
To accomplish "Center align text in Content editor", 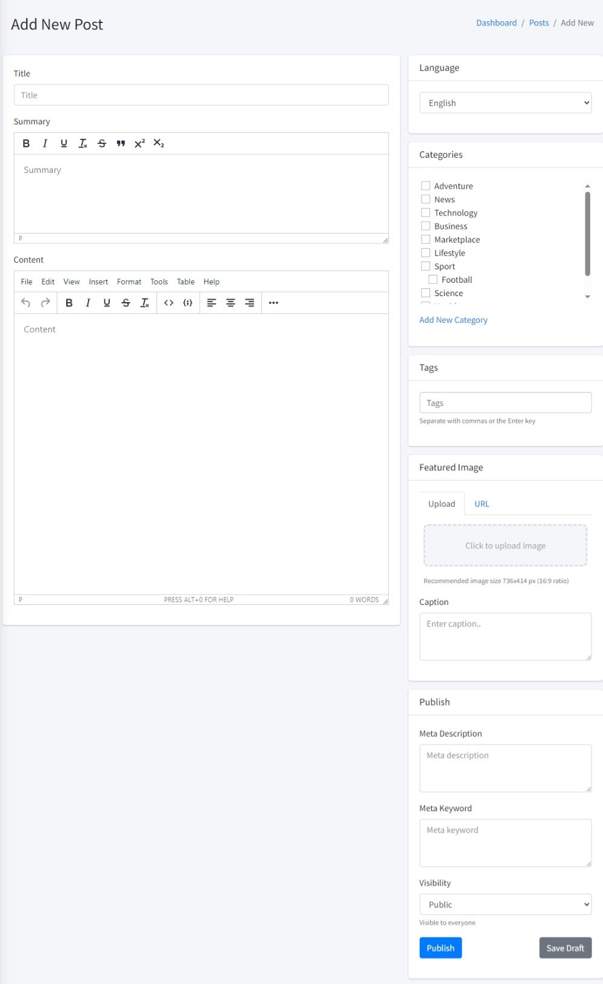I will (231, 303).
